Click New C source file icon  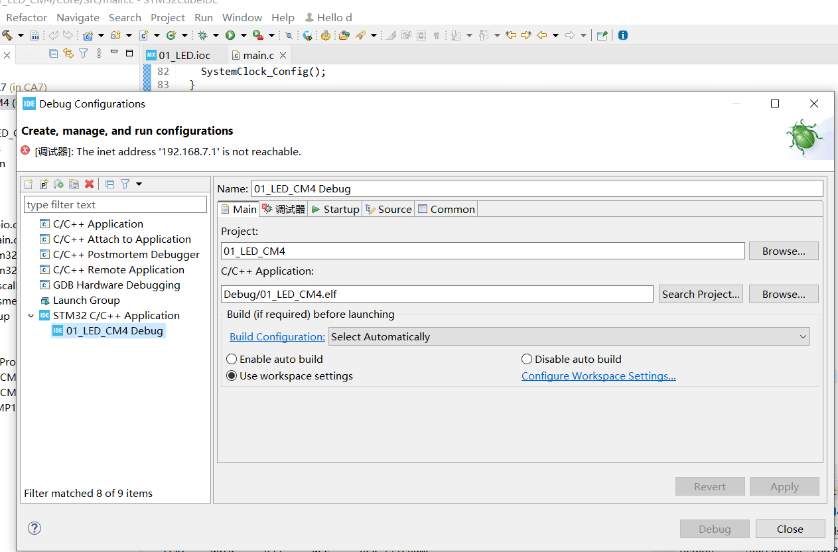tap(143, 35)
